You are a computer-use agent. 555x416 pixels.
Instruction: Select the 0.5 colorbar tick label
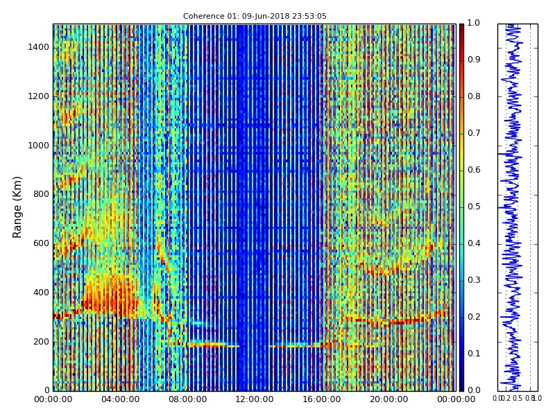[474, 207]
